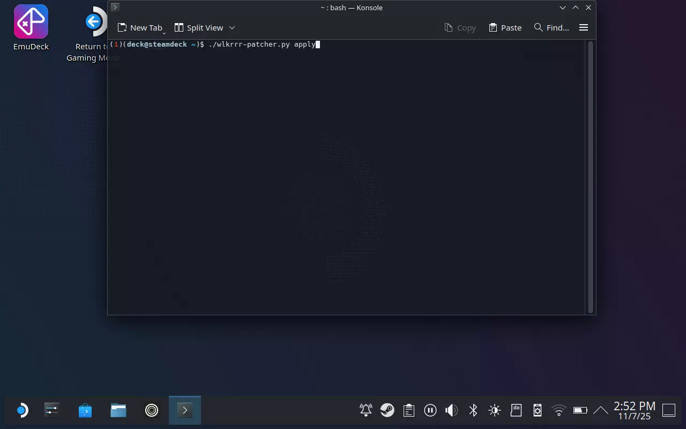
Task: Open the disks and devices tray icon
Action: [538, 411]
